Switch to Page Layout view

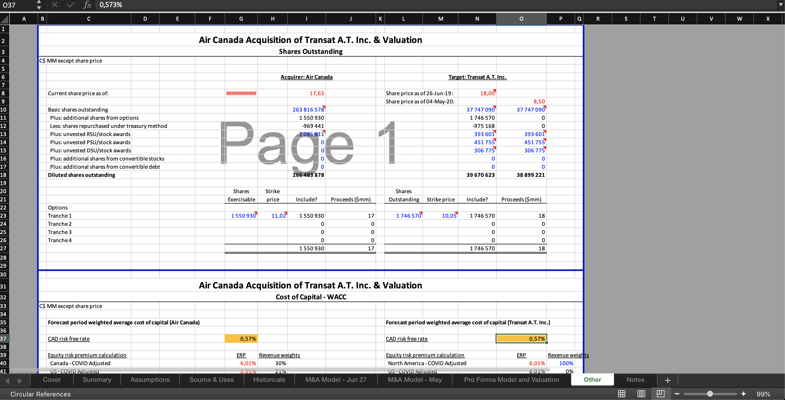[x=641, y=394]
